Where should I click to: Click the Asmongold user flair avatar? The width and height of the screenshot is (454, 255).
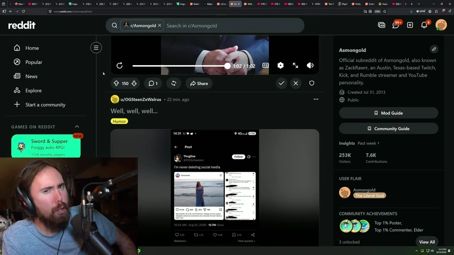(345, 193)
